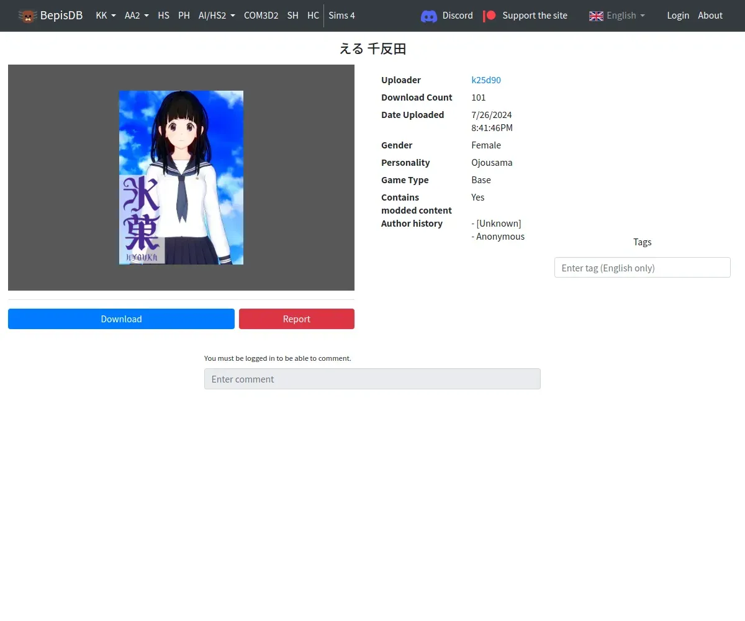Open the HC section

pyautogui.click(x=313, y=16)
